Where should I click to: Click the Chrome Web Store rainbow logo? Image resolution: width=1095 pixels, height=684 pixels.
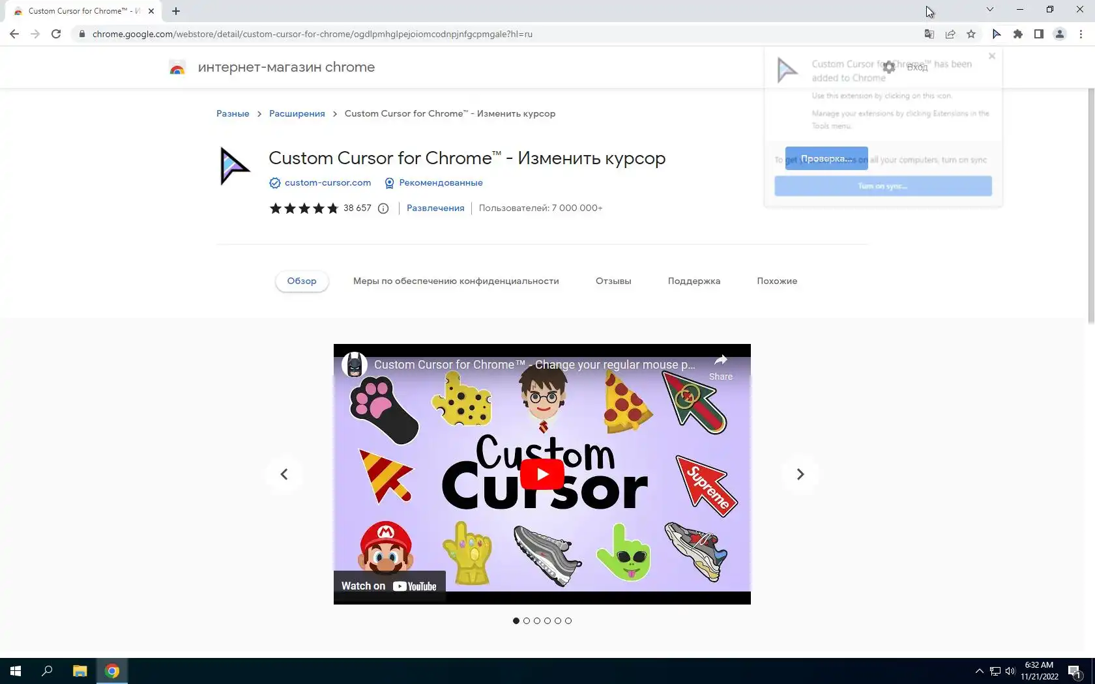point(177,67)
